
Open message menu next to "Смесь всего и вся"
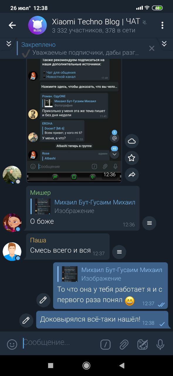click(119, 252)
